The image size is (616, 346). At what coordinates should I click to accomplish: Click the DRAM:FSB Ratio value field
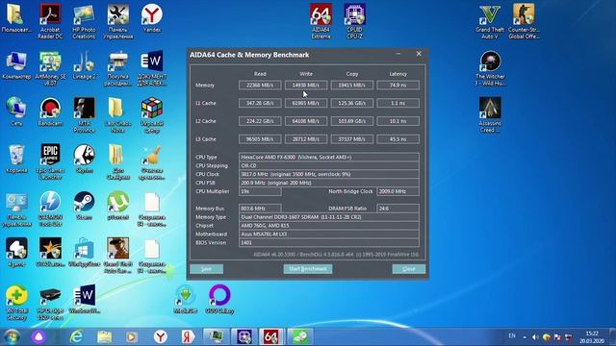(x=398, y=209)
